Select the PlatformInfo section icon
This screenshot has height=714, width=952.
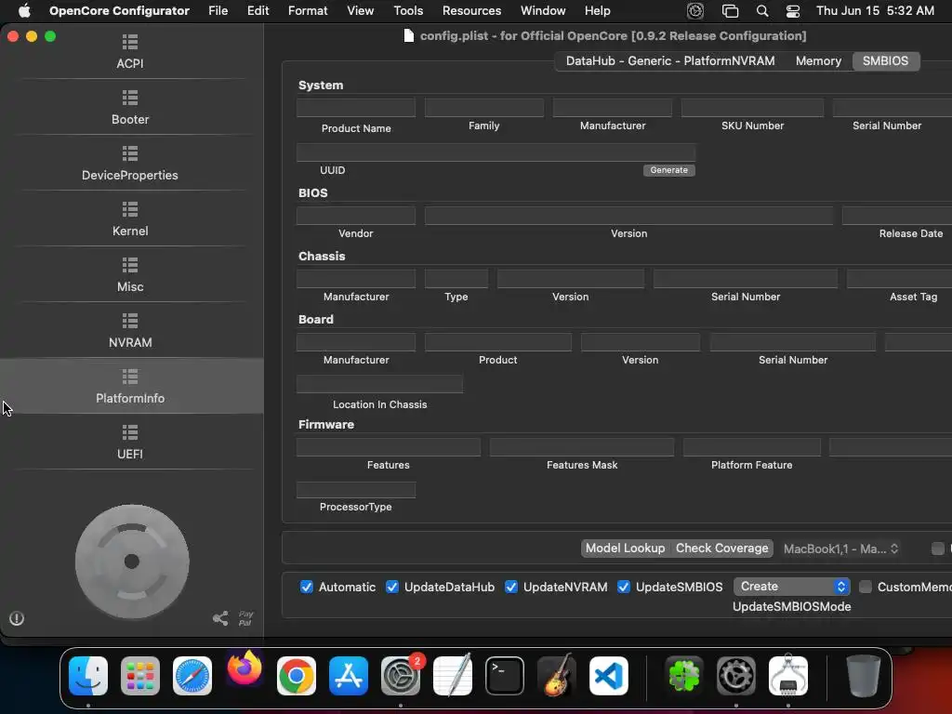[130, 377]
